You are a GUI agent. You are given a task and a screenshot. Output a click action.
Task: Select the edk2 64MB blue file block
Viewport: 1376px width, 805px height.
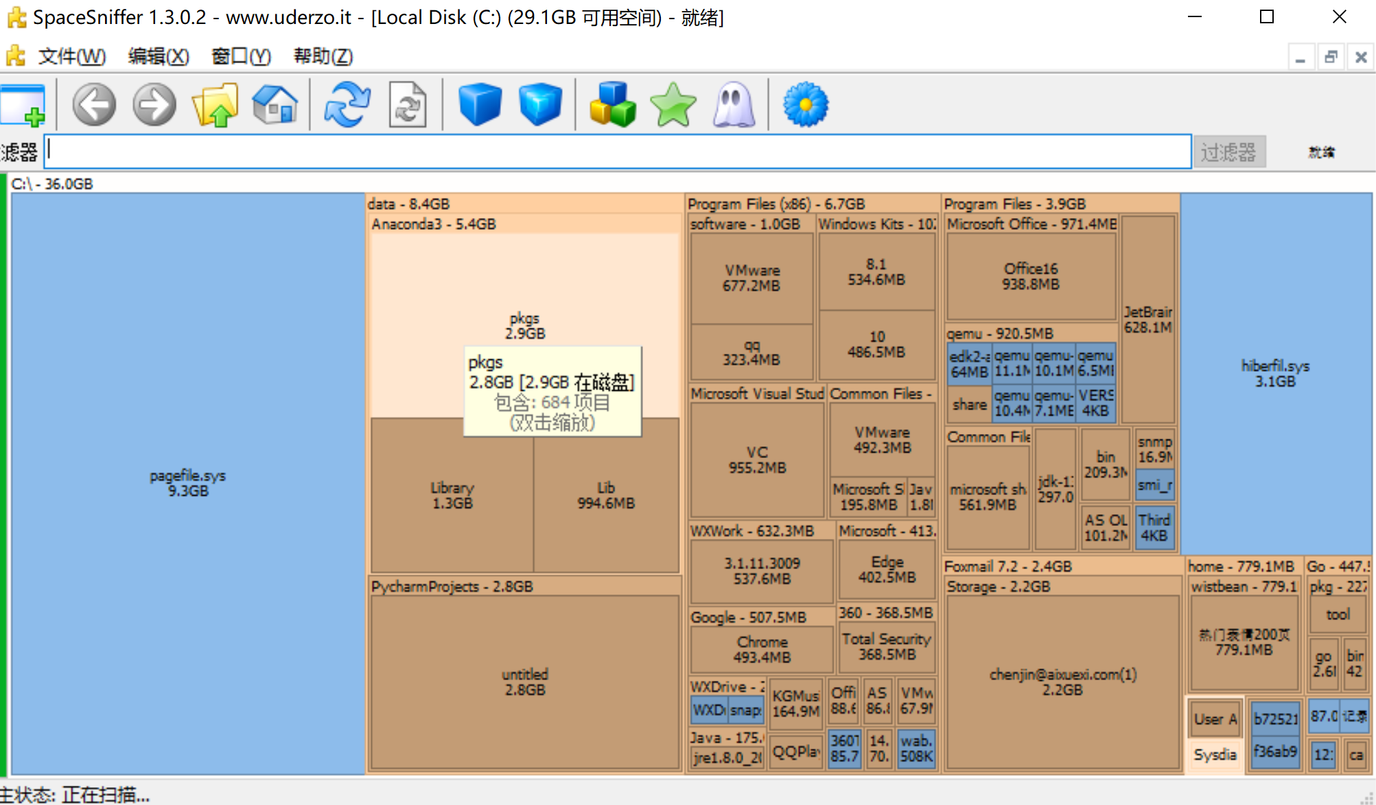pyautogui.click(x=969, y=364)
